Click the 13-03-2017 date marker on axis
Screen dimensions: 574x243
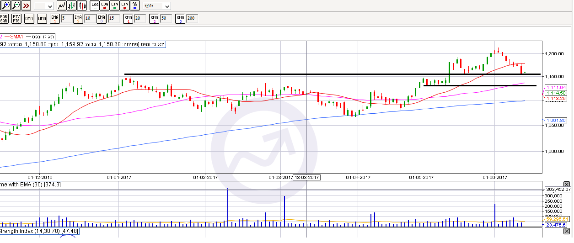coord(307,177)
